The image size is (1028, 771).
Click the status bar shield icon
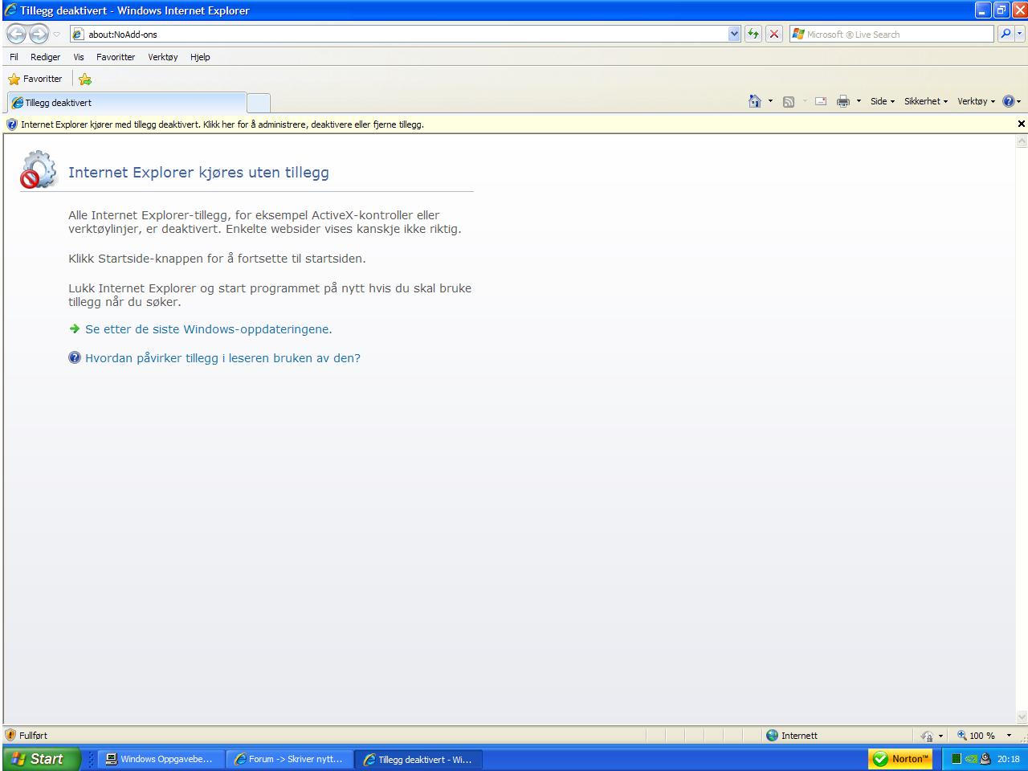point(10,735)
